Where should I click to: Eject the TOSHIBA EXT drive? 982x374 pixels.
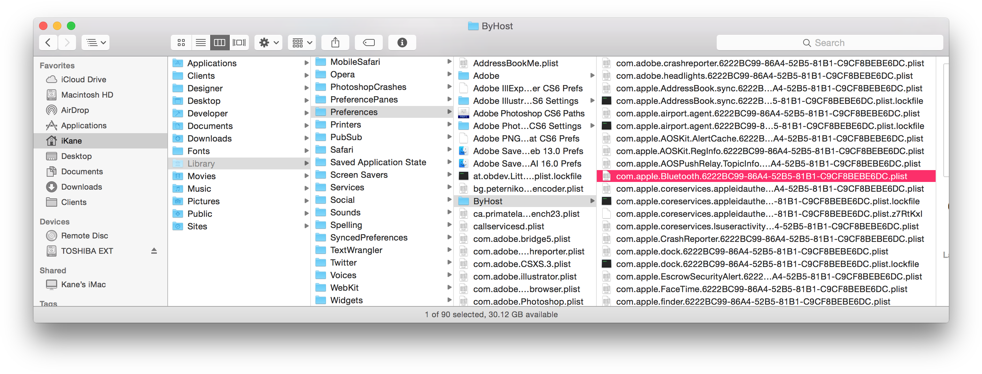154,251
